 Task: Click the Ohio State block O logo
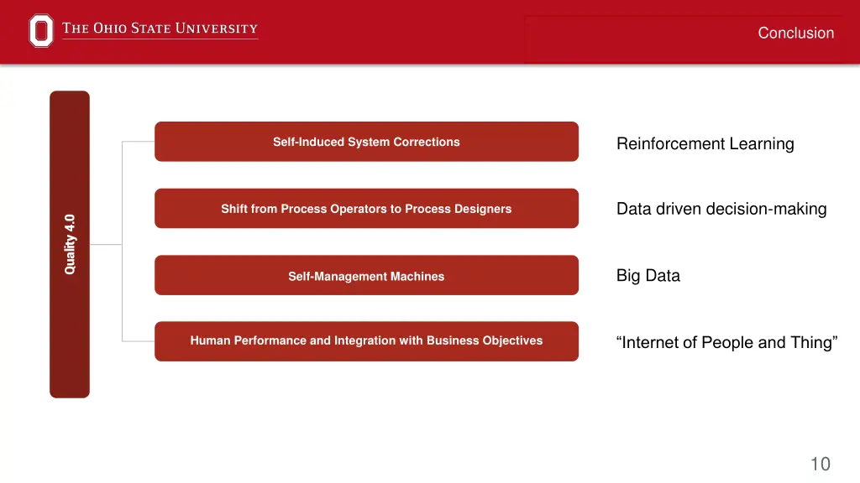(41, 30)
